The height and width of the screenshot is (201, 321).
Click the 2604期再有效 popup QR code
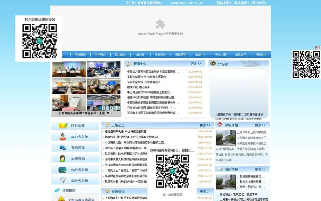coord(173,171)
